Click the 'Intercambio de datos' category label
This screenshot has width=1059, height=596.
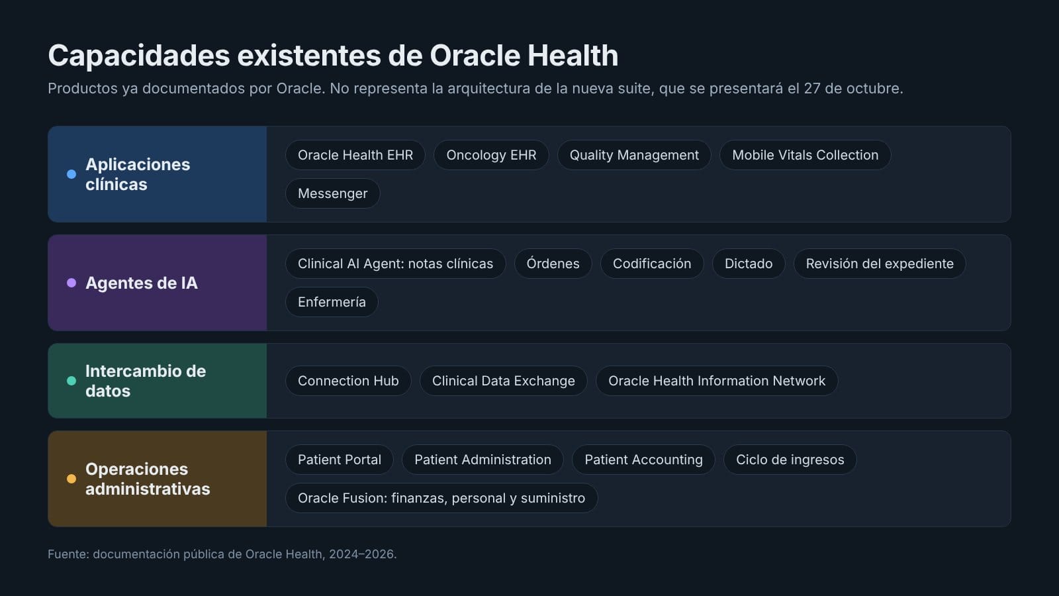coord(146,381)
